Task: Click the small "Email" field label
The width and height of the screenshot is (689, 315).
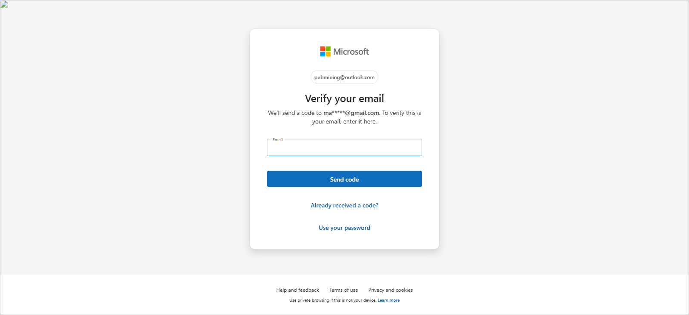Action: (277, 140)
